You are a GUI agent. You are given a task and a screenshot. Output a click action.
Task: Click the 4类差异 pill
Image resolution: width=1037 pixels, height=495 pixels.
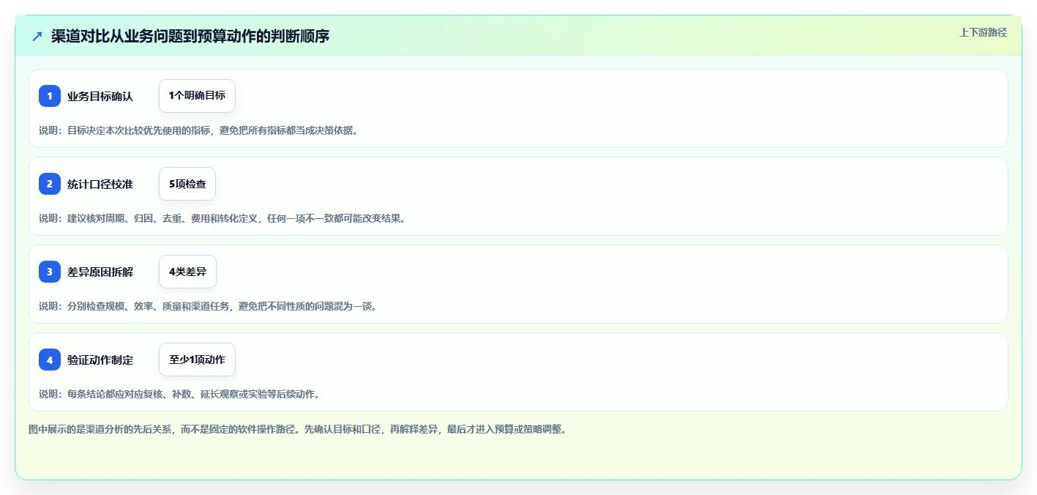tap(187, 272)
